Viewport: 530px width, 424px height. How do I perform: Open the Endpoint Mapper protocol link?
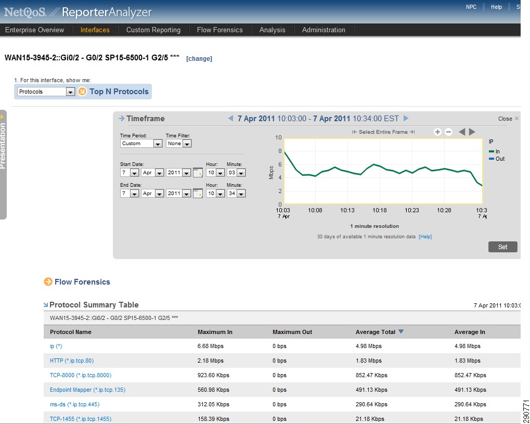click(87, 390)
